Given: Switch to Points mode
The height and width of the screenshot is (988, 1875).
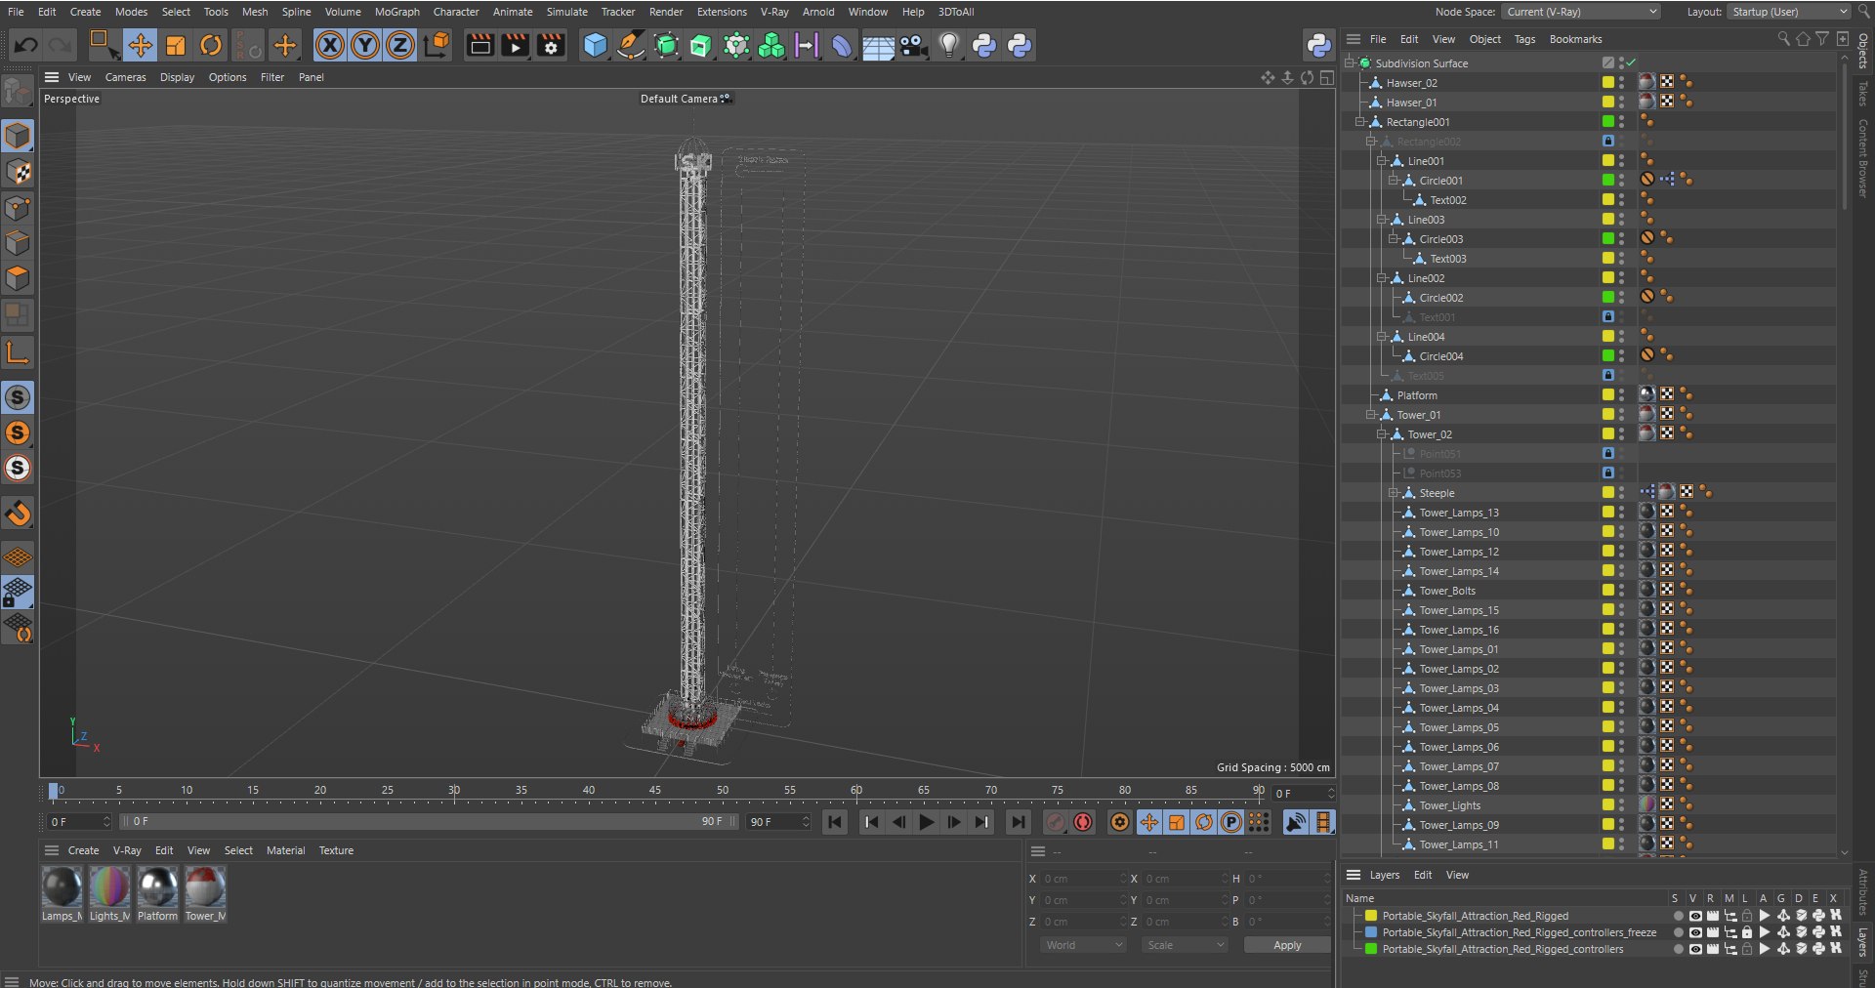Looking at the screenshot, I should tap(18, 208).
